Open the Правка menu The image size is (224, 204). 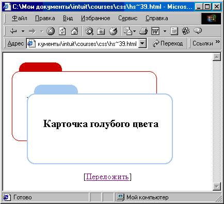tap(45, 18)
